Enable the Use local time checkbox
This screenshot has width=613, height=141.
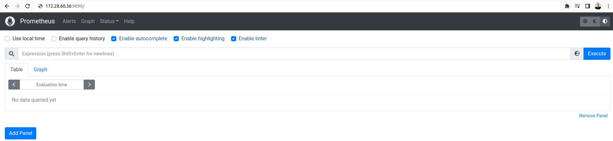coord(7,39)
